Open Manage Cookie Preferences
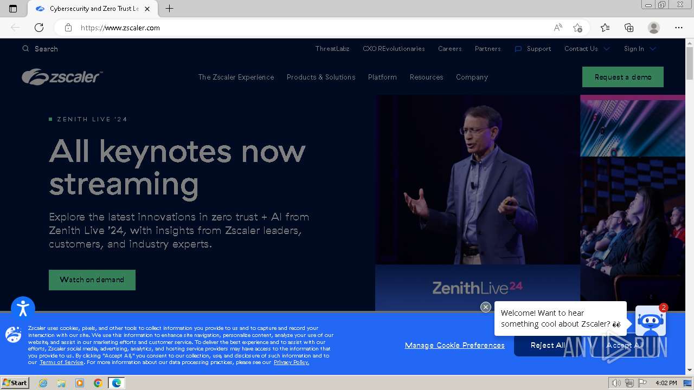This screenshot has height=390, width=694. tap(454, 345)
